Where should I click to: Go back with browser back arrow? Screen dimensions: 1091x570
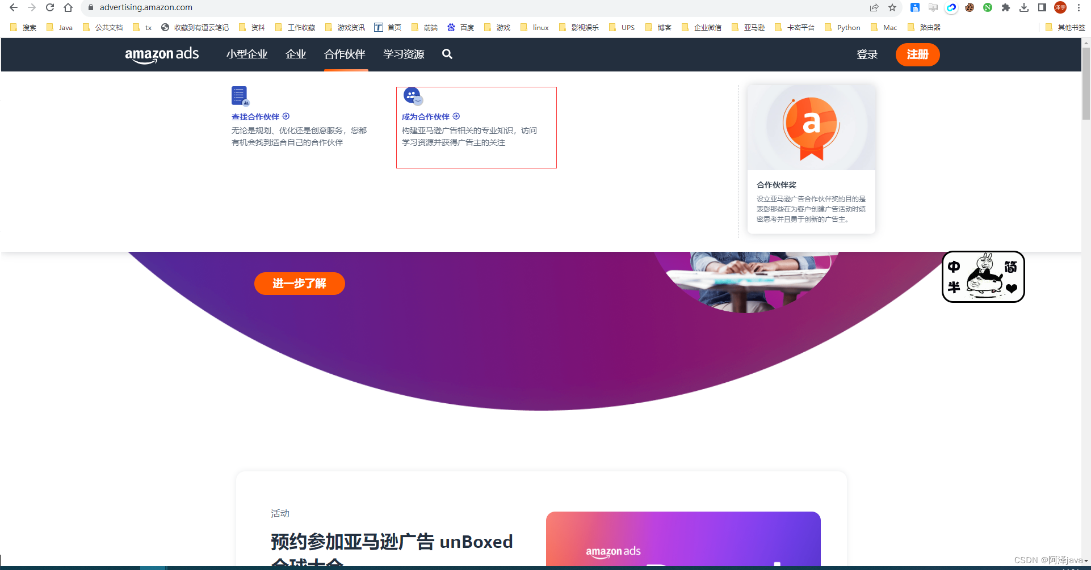tap(14, 7)
